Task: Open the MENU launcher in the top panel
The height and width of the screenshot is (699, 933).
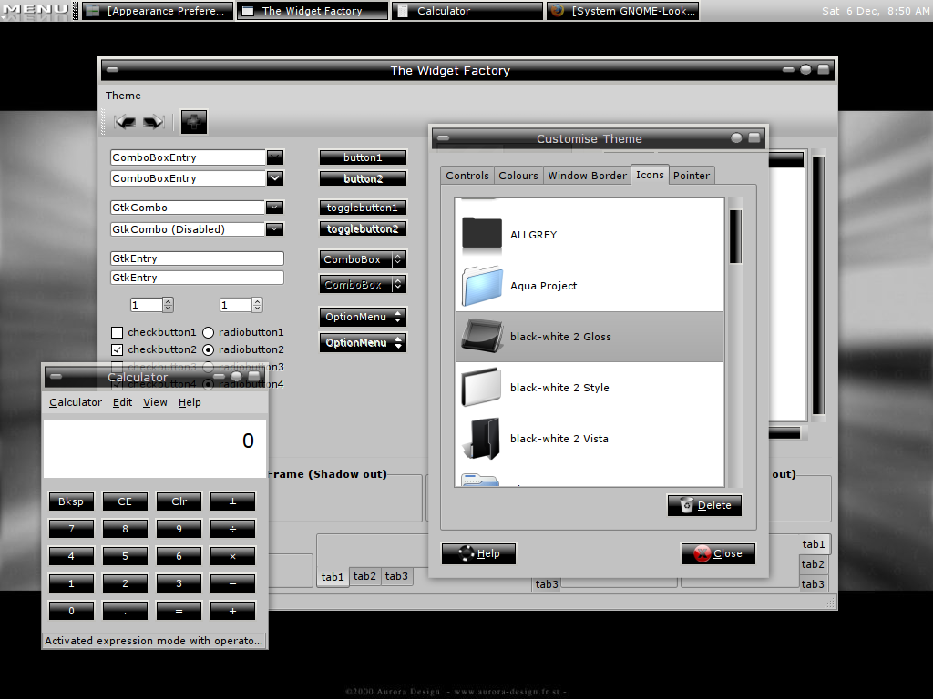Action: pos(36,10)
